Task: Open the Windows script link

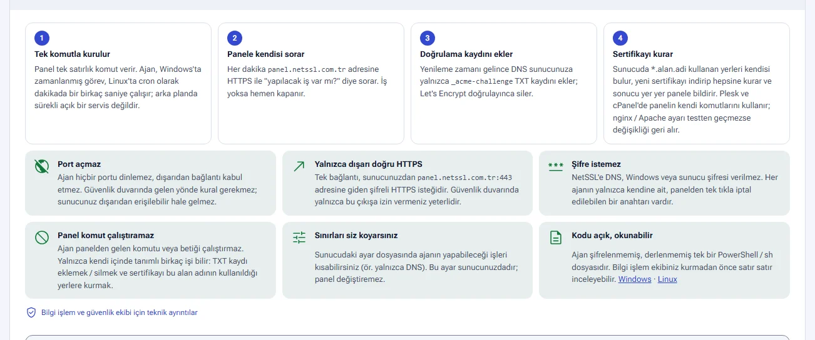Action: pyautogui.click(x=635, y=279)
